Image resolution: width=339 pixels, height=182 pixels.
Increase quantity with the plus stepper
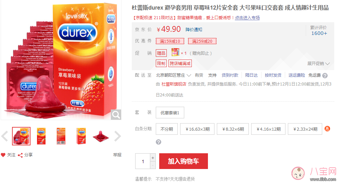click(153, 158)
